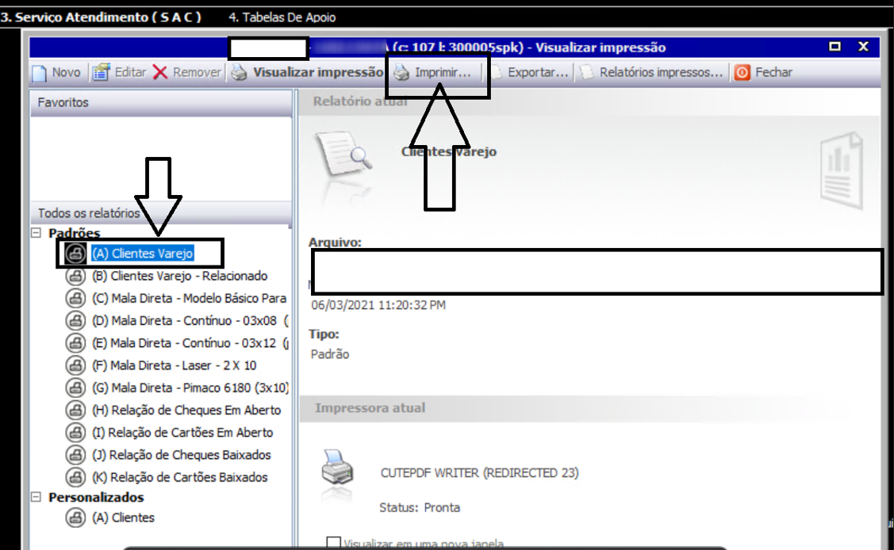Click the Editar button label

point(131,72)
